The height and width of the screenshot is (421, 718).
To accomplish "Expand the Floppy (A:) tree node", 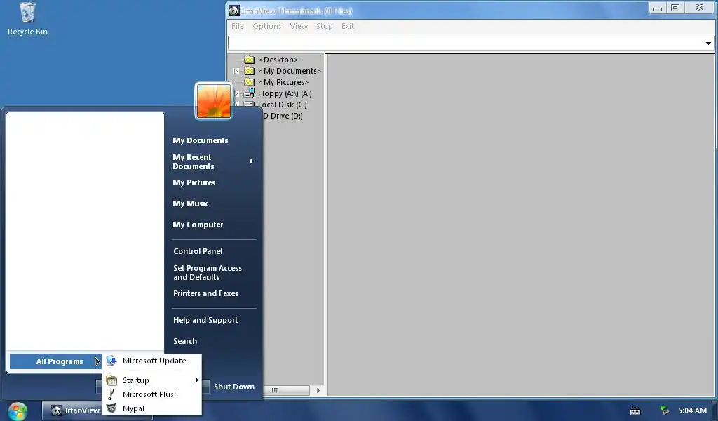I will pyautogui.click(x=236, y=93).
